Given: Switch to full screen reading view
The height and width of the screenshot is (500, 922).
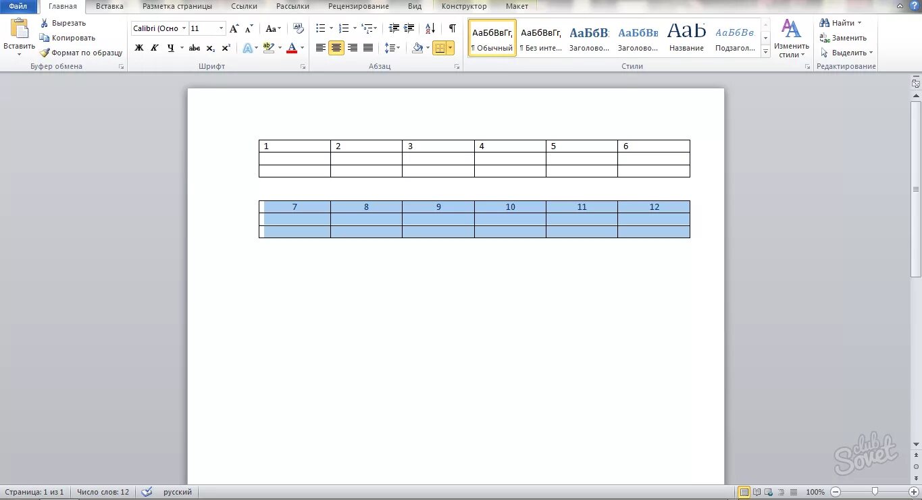Looking at the screenshot, I should (x=757, y=493).
